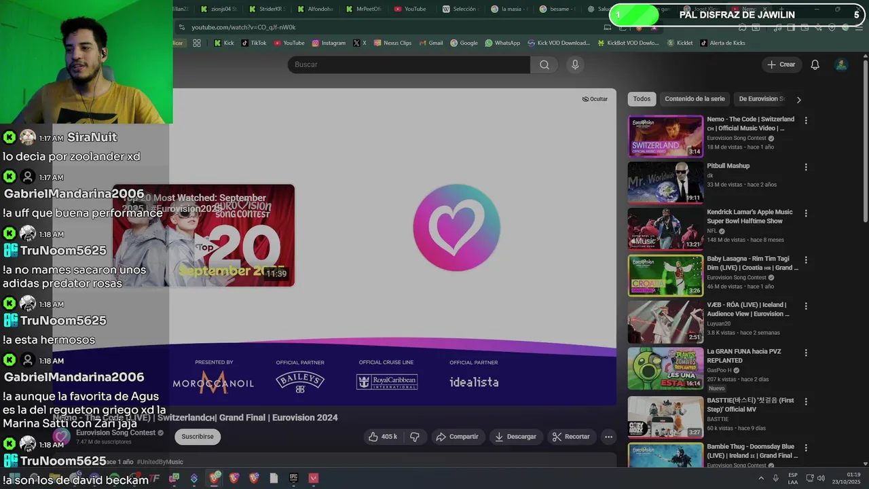Dislike the video with thumbs-down icon

coord(415,437)
